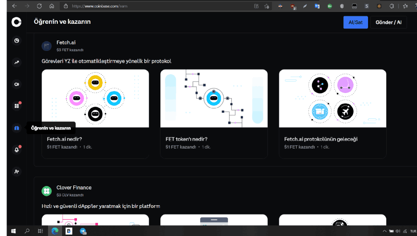
Task: Open the trending chart sidebar icon
Action: (16, 62)
